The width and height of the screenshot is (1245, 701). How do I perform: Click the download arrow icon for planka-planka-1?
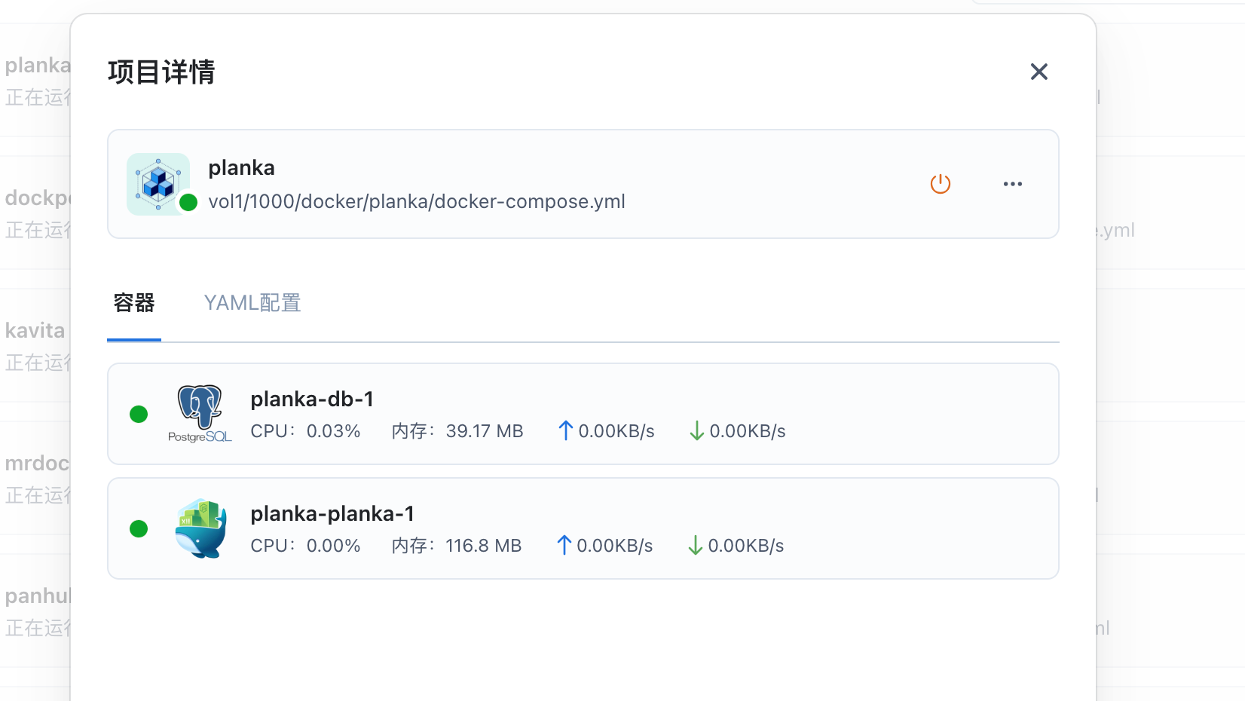pos(695,545)
